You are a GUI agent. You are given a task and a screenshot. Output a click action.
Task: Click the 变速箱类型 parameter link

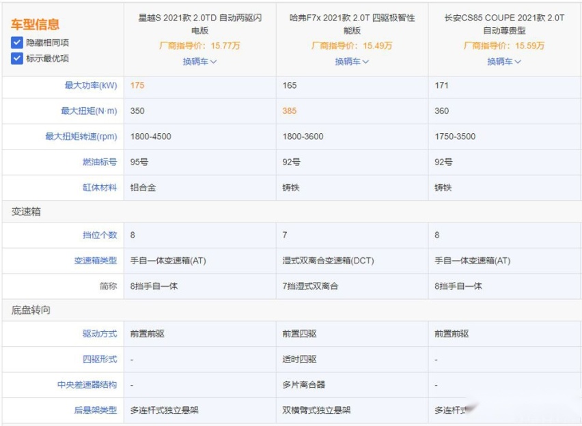click(96, 261)
